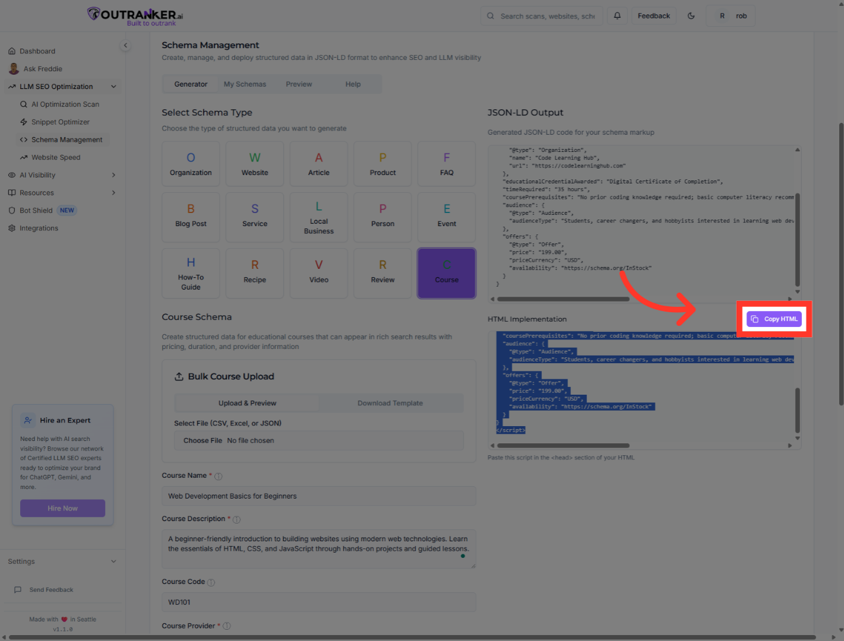The width and height of the screenshot is (844, 641).
Task: Collapse the LLM SEO Optimization section
Action: pos(113,87)
